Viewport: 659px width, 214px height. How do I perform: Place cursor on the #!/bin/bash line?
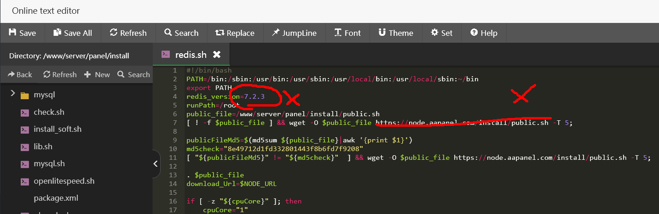coord(209,70)
